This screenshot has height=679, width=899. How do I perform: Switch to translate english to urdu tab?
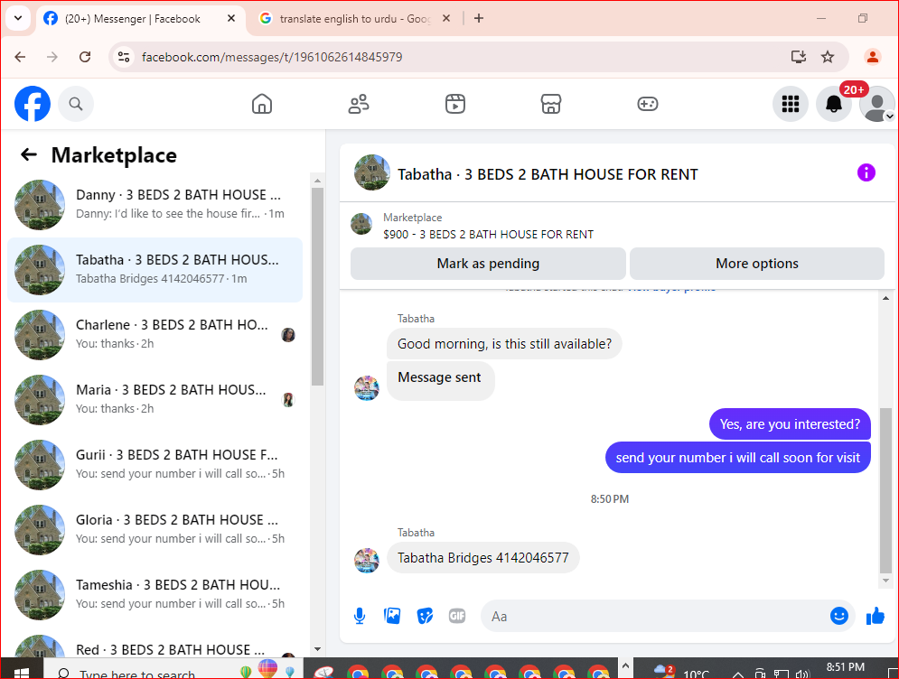[x=355, y=19]
